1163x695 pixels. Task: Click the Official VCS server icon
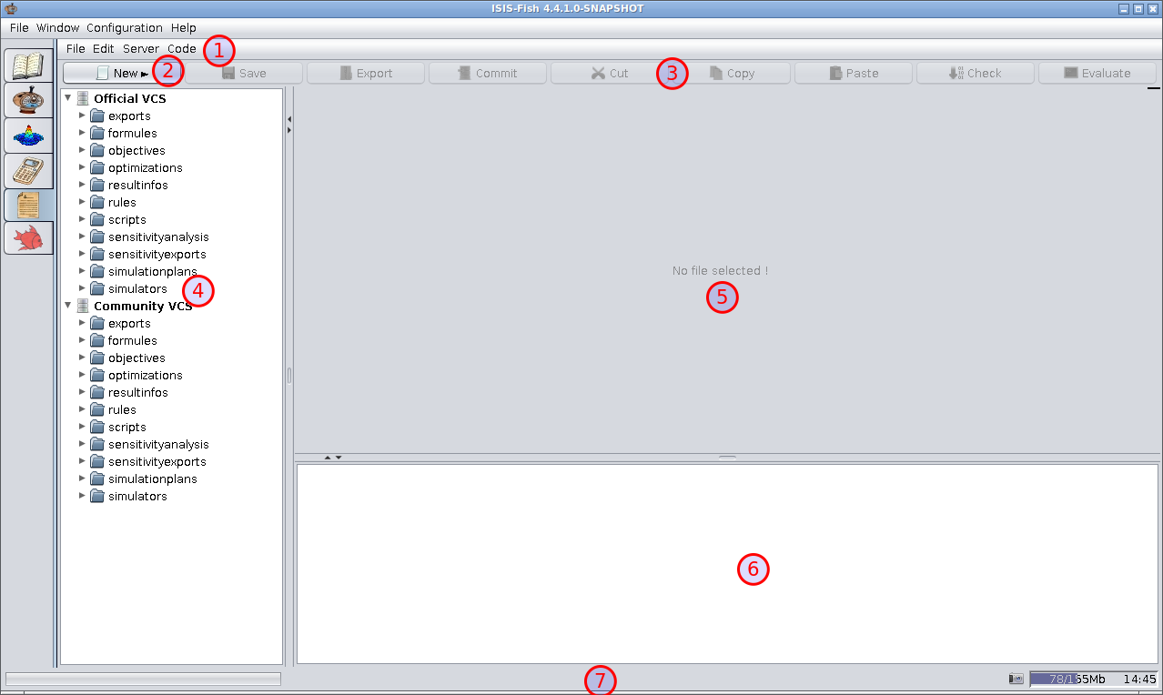point(83,98)
